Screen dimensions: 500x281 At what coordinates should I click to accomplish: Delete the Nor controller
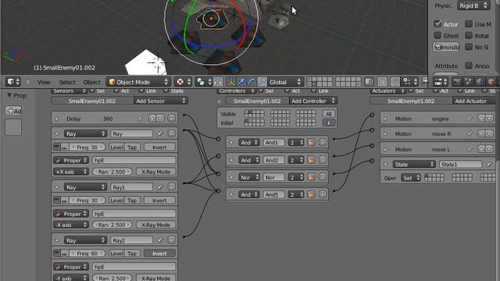click(x=323, y=177)
